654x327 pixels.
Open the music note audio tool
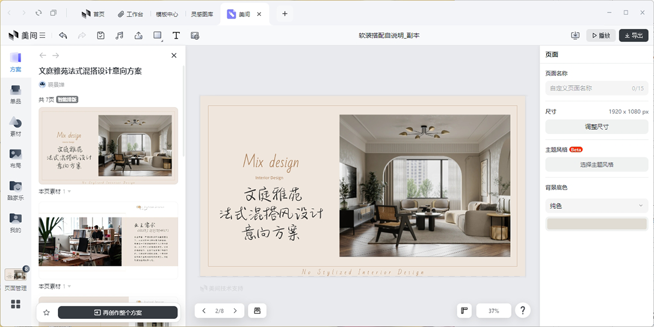(x=119, y=35)
